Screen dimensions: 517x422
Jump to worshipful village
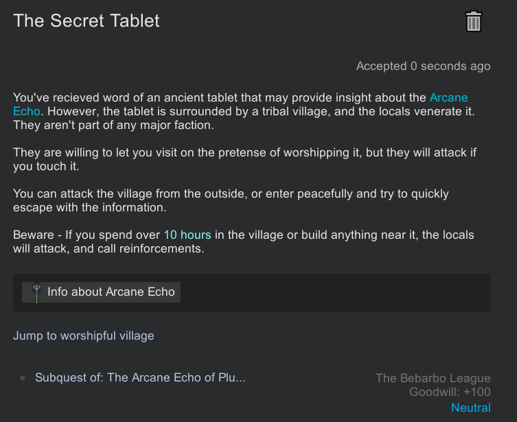click(x=84, y=336)
